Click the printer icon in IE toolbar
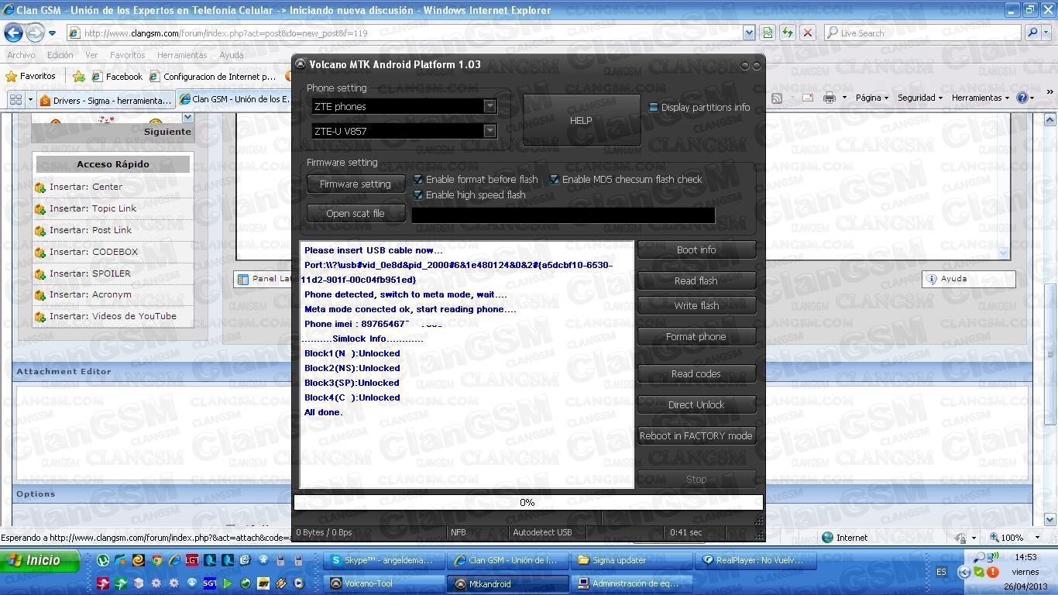Viewport: 1058px width, 595px height. [x=829, y=98]
